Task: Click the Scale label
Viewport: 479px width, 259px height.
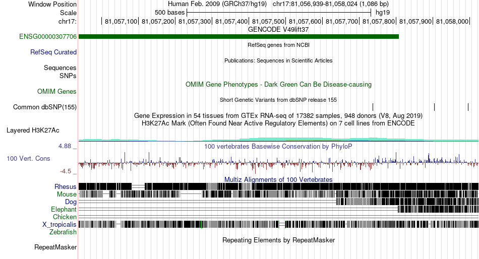Action: pos(69,13)
